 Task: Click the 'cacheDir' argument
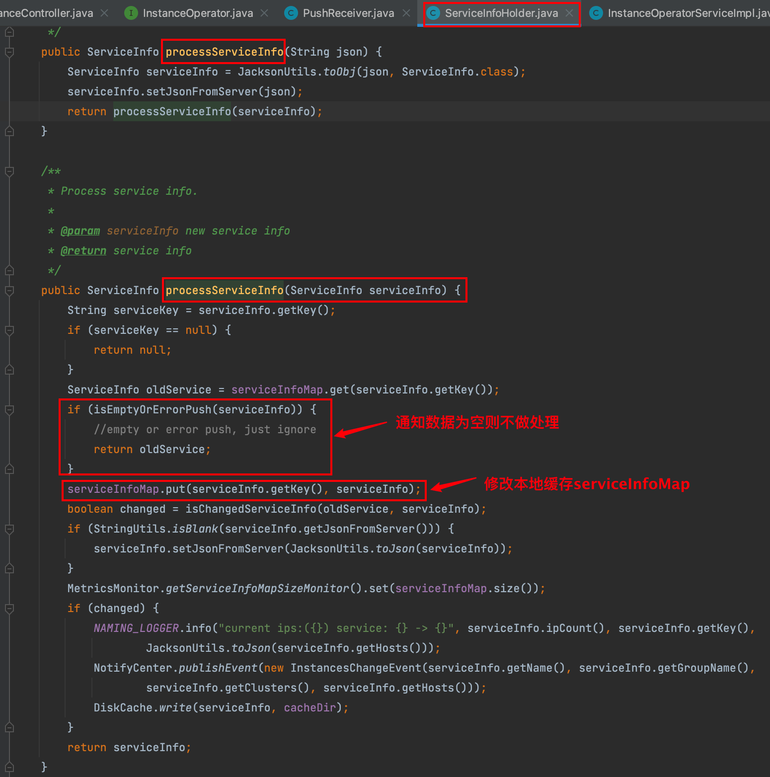[x=310, y=707]
